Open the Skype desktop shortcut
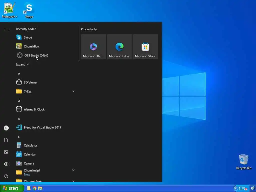This screenshot has height=192, width=256. [29, 10]
